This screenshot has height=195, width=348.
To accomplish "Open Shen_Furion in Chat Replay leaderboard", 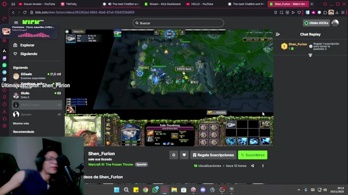I will coord(297,44).
